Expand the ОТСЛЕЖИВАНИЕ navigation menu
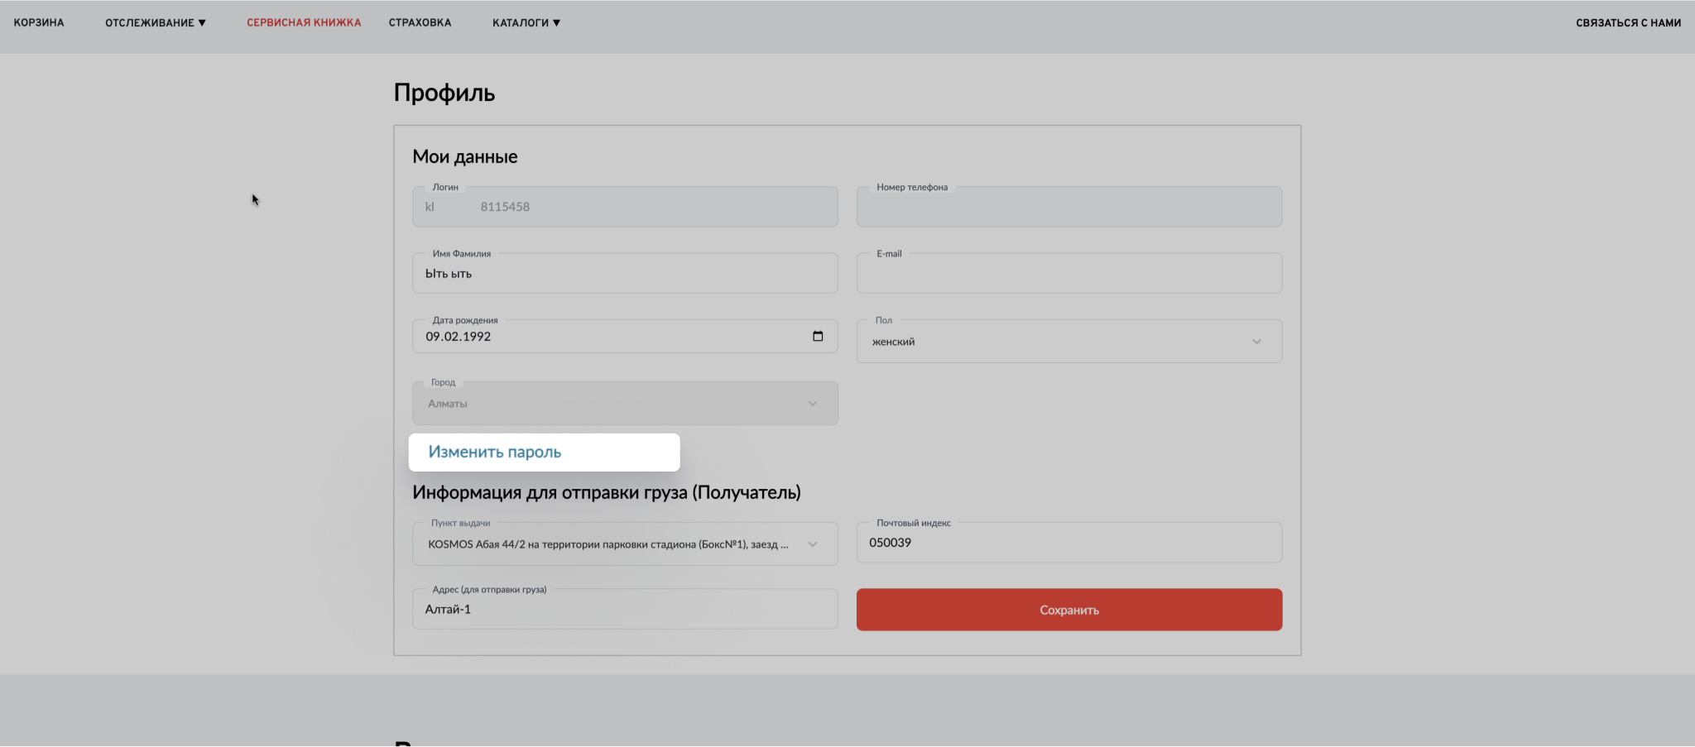 [155, 22]
